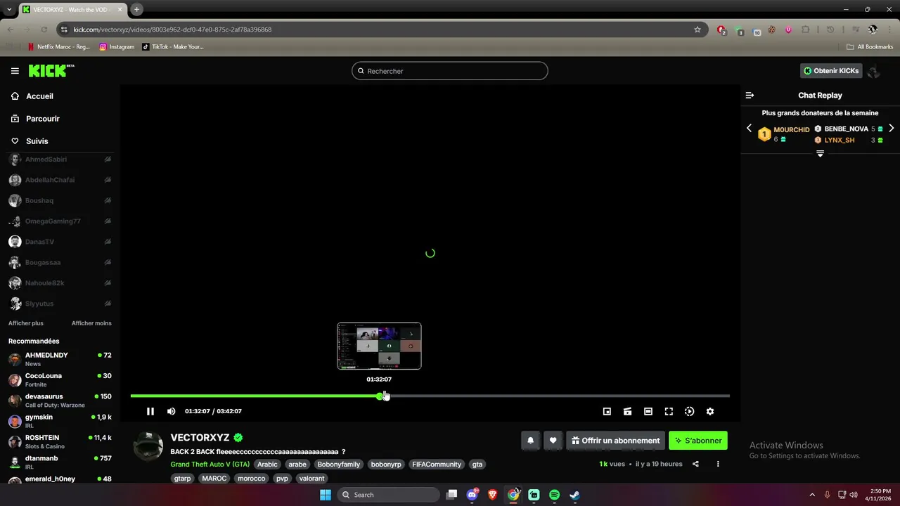Open picture-in-picture mini player
Image resolution: width=900 pixels, height=506 pixels.
[607, 411]
